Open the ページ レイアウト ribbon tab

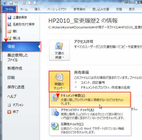click(x=57, y=9)
